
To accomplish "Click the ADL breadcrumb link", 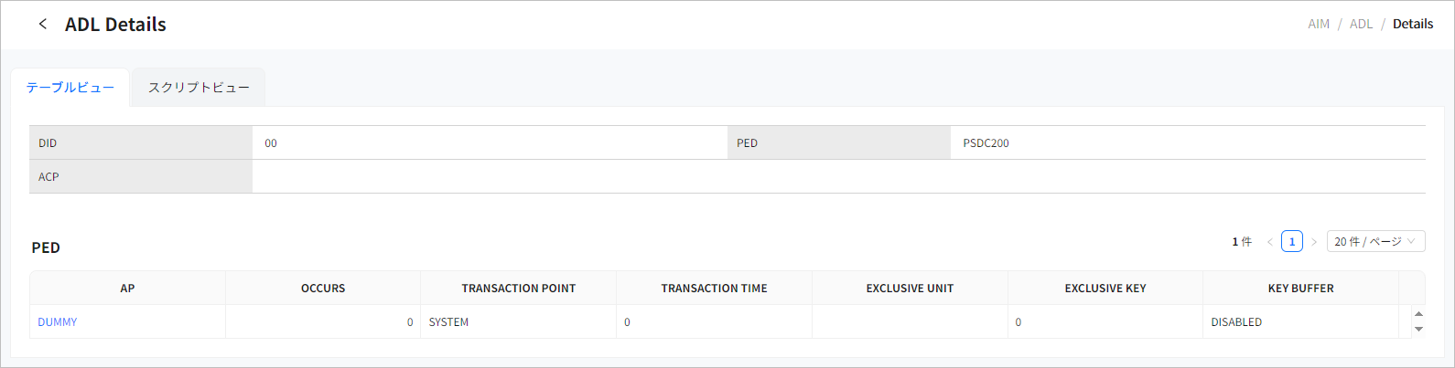I will [x=1361, y=24].
